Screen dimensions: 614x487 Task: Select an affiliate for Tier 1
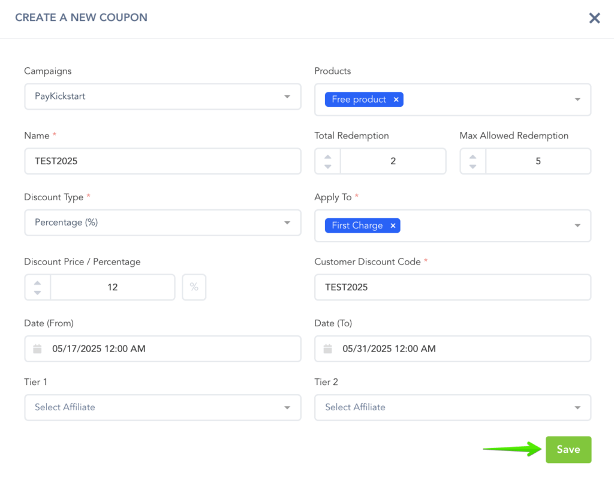[x=162, y=407]
